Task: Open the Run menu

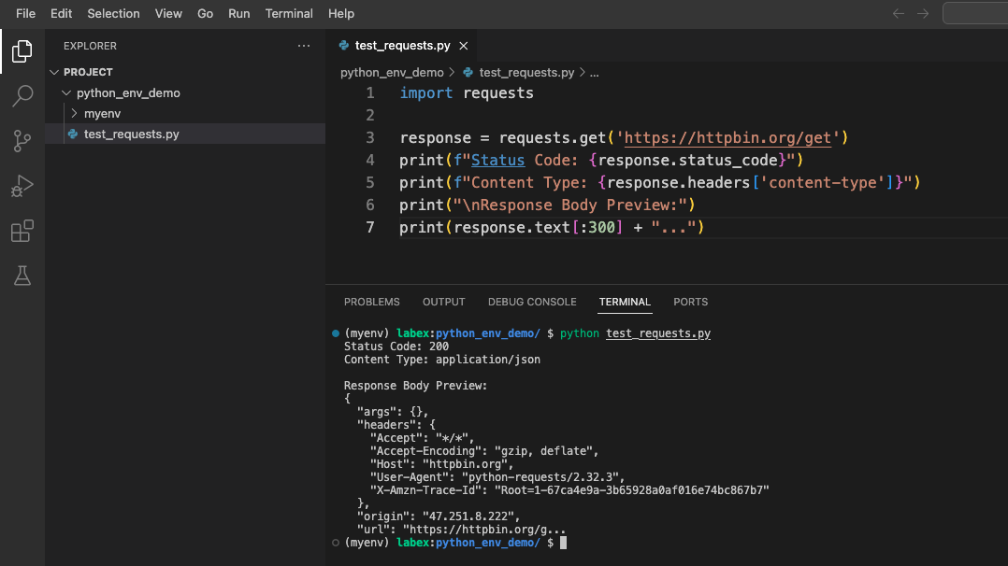Action: (x=239, y=13)
